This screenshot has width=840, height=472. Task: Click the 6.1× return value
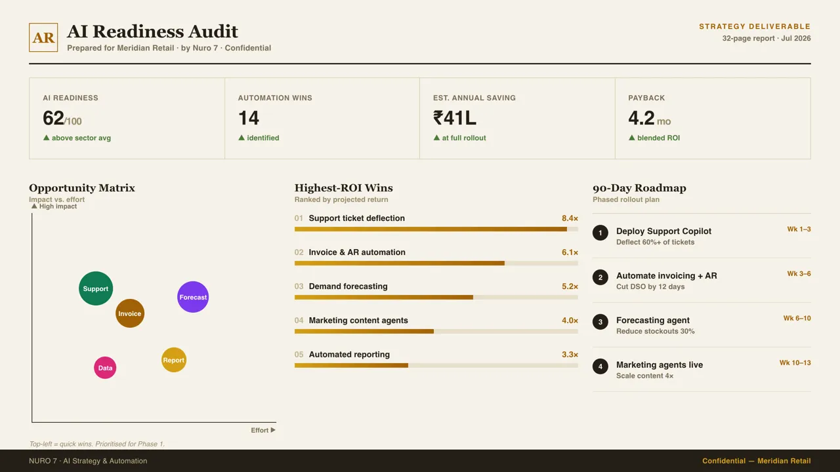(570, 252)
